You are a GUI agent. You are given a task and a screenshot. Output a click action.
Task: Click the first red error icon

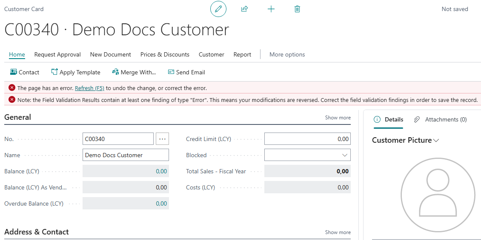click(11, 88)
